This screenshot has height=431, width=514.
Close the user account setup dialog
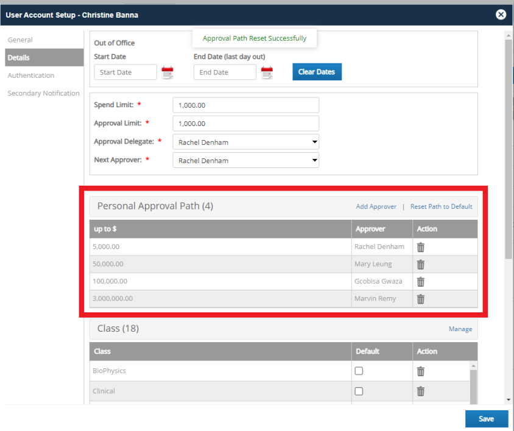(501, 15)
